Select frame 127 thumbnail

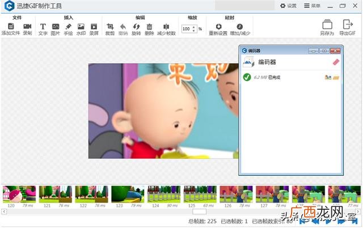click(272, 194)
